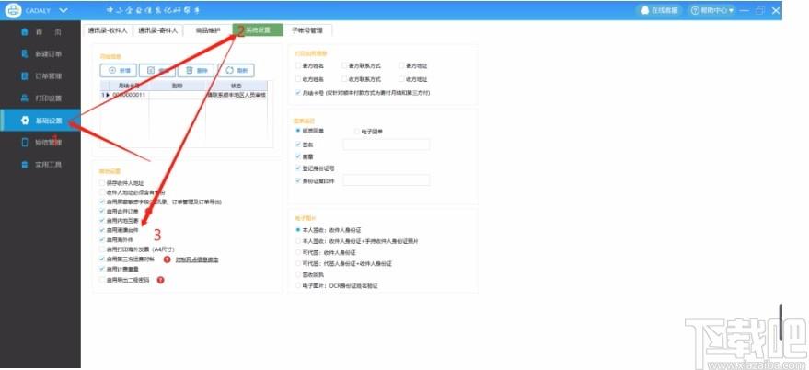This screenshot has height=370, width=809.
Task: Toggle the 启用合并订单 checkbox
Action: [102, 211]
